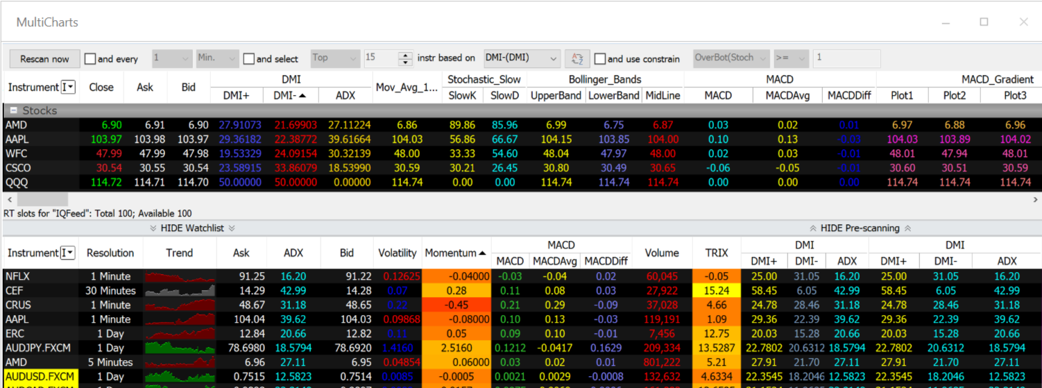This screenshot has width=1042, height=388.
Task: Sort watchlist by TRIX column header
Action: (x=717, y=253)
